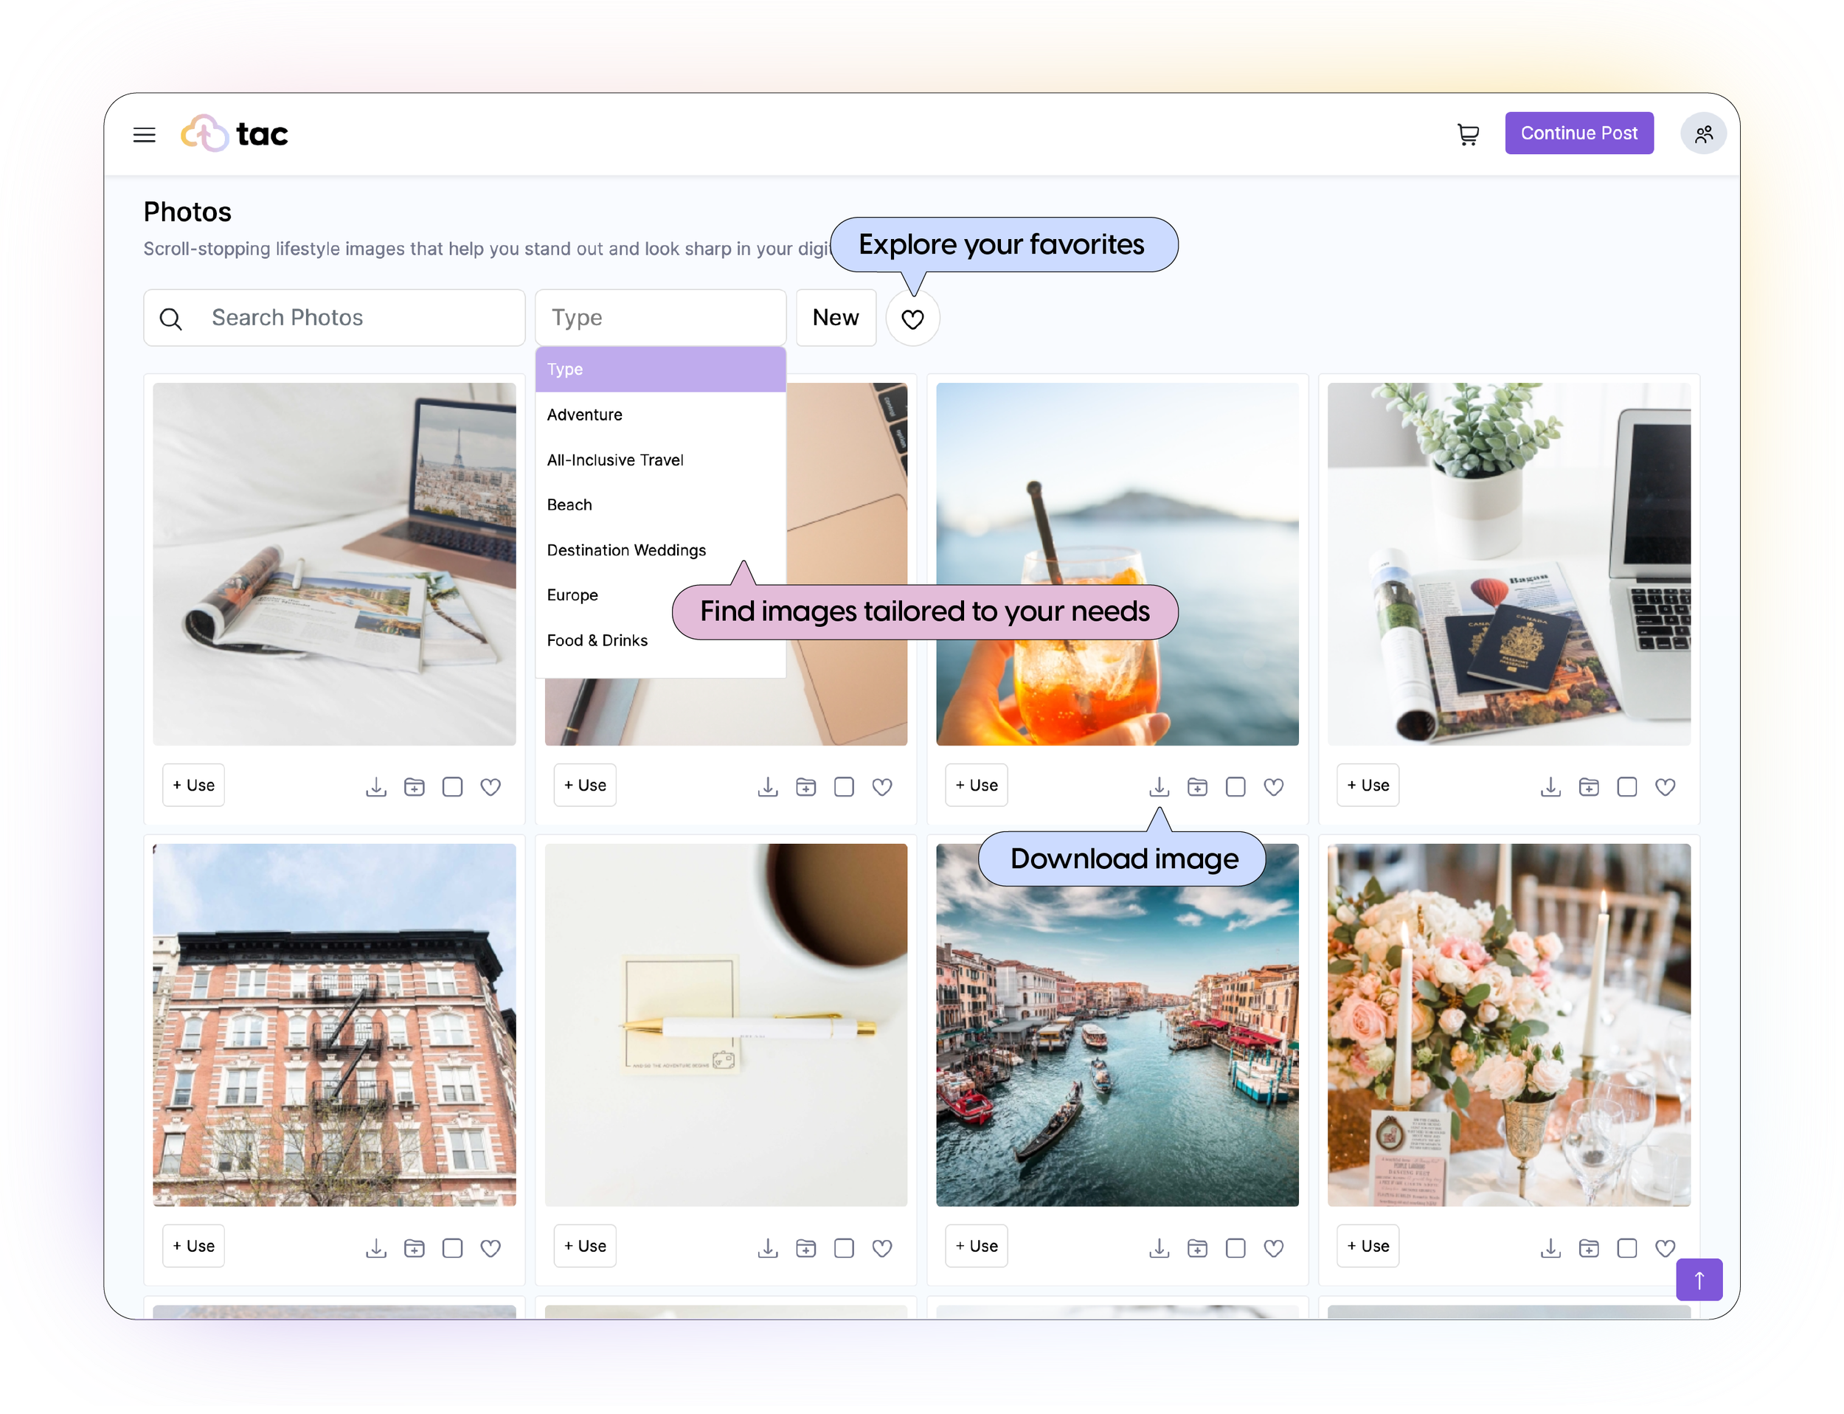1844x1414 pixels.
Task: Favorite the Venice canal photo
Action: click(x=1273, y=1248)
